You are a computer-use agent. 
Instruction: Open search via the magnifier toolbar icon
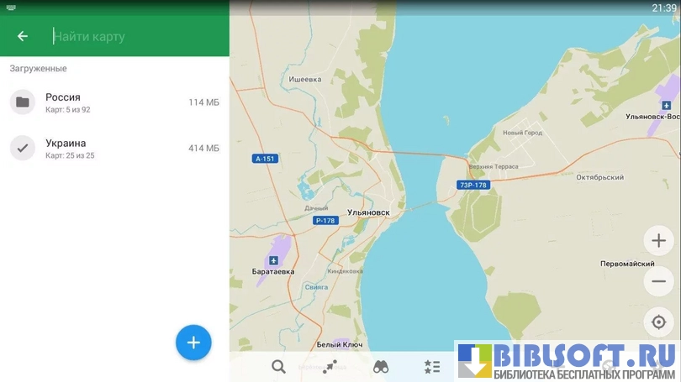coord(278,366)
